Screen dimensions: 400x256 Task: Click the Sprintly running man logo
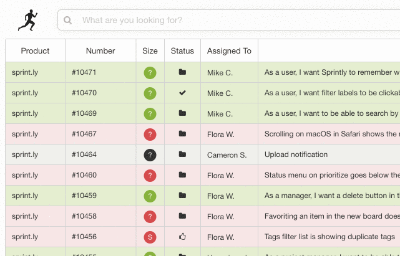pos(27,20)
